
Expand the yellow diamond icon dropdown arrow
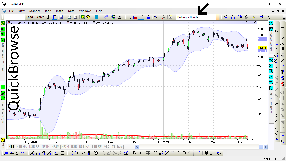(x=92, y=17)
